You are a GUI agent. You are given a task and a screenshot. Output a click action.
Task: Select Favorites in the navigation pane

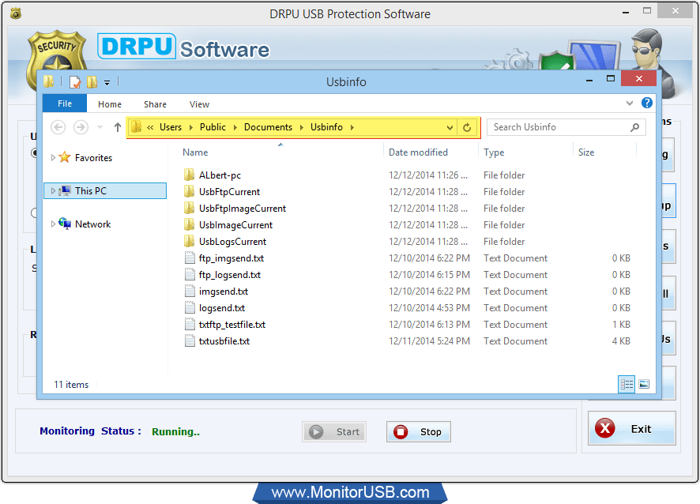click(x=93, y=157)
